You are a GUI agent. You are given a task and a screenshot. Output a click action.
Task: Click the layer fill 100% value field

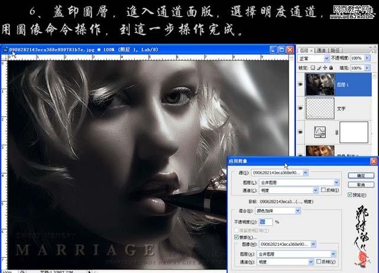358,68
